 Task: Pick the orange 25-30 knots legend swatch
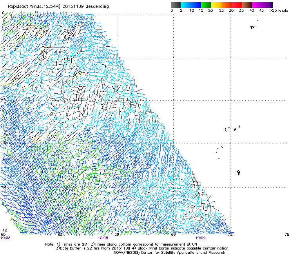click(x=227, y=5)
